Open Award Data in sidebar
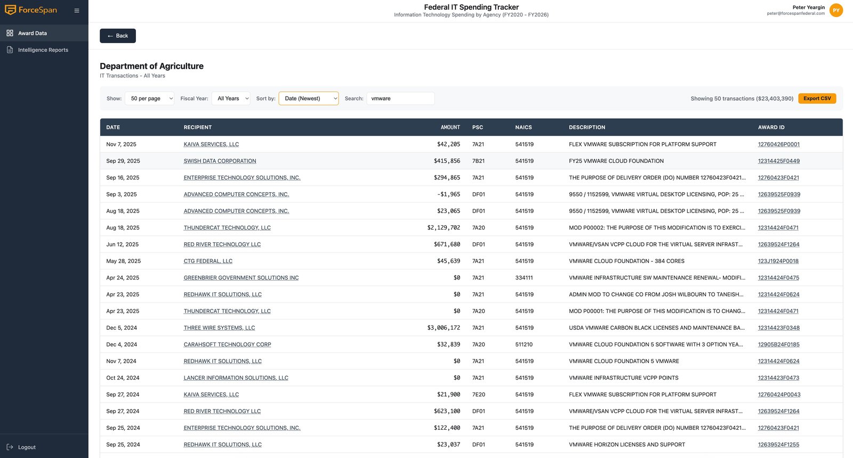 pos(44,33)
